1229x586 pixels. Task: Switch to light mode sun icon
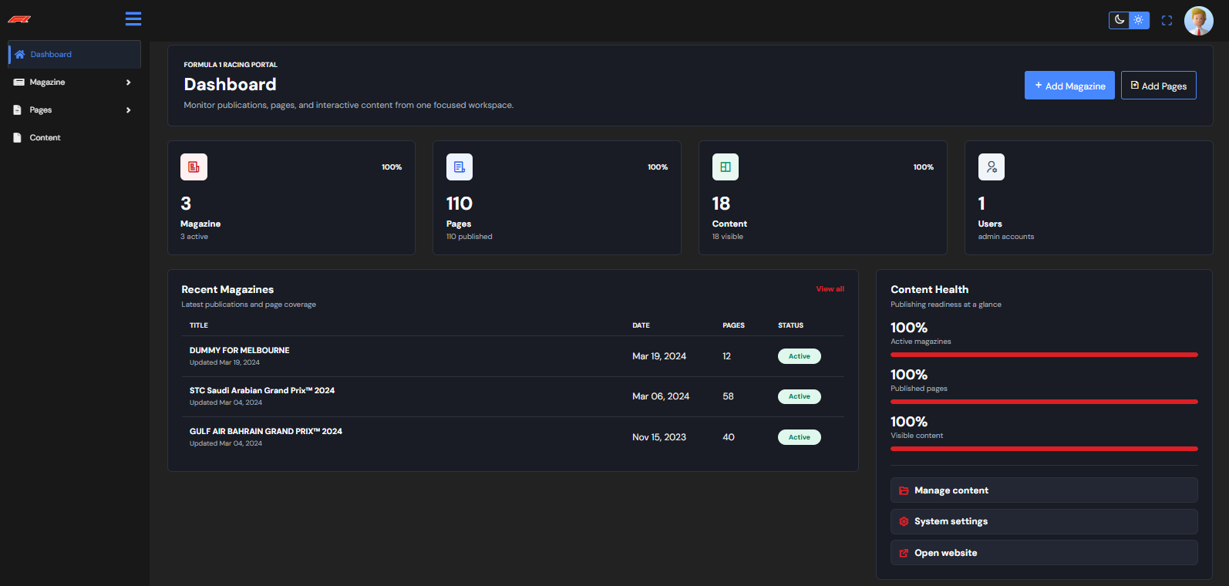point(1139,20)
